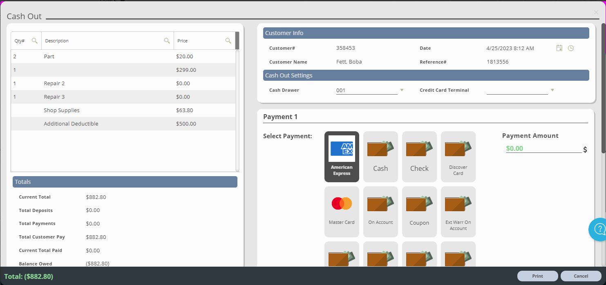Search within the Price column
The image size is (606, 285).
(x=228, y=40)
